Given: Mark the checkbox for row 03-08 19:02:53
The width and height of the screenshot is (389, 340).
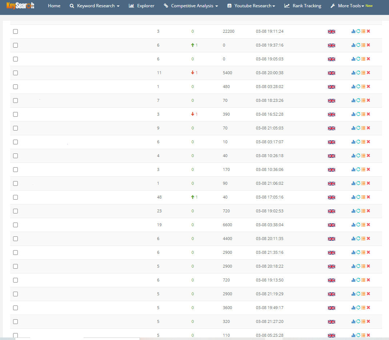Looking at the screenshot, I should click(x=15, y=211).
